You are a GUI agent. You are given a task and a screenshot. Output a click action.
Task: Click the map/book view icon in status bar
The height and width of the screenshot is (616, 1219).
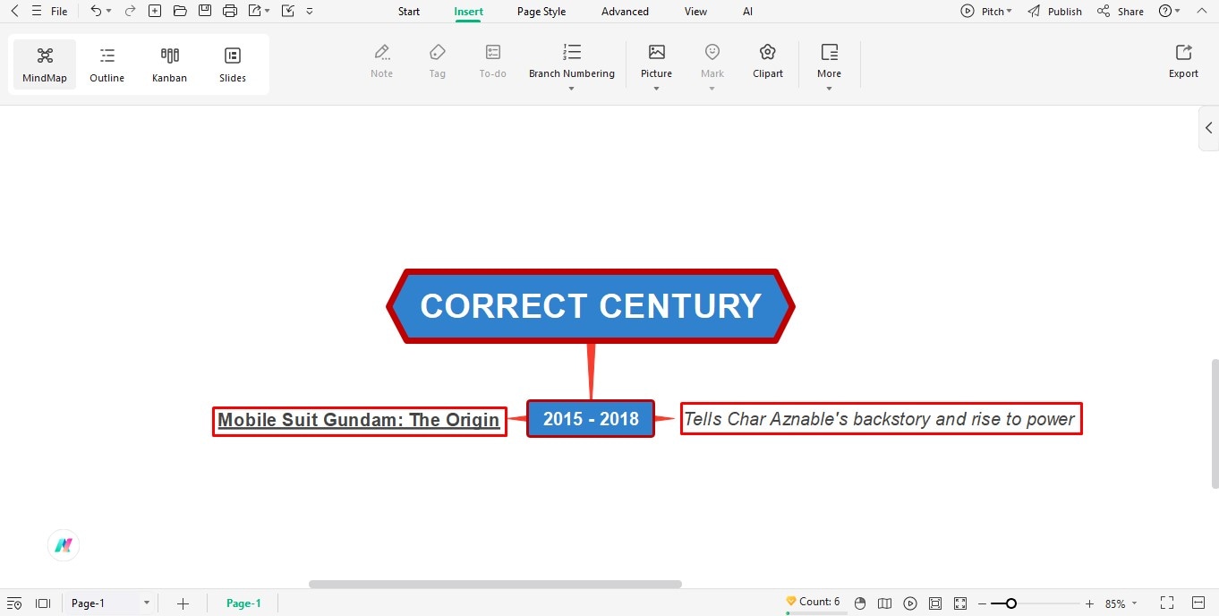885,603
